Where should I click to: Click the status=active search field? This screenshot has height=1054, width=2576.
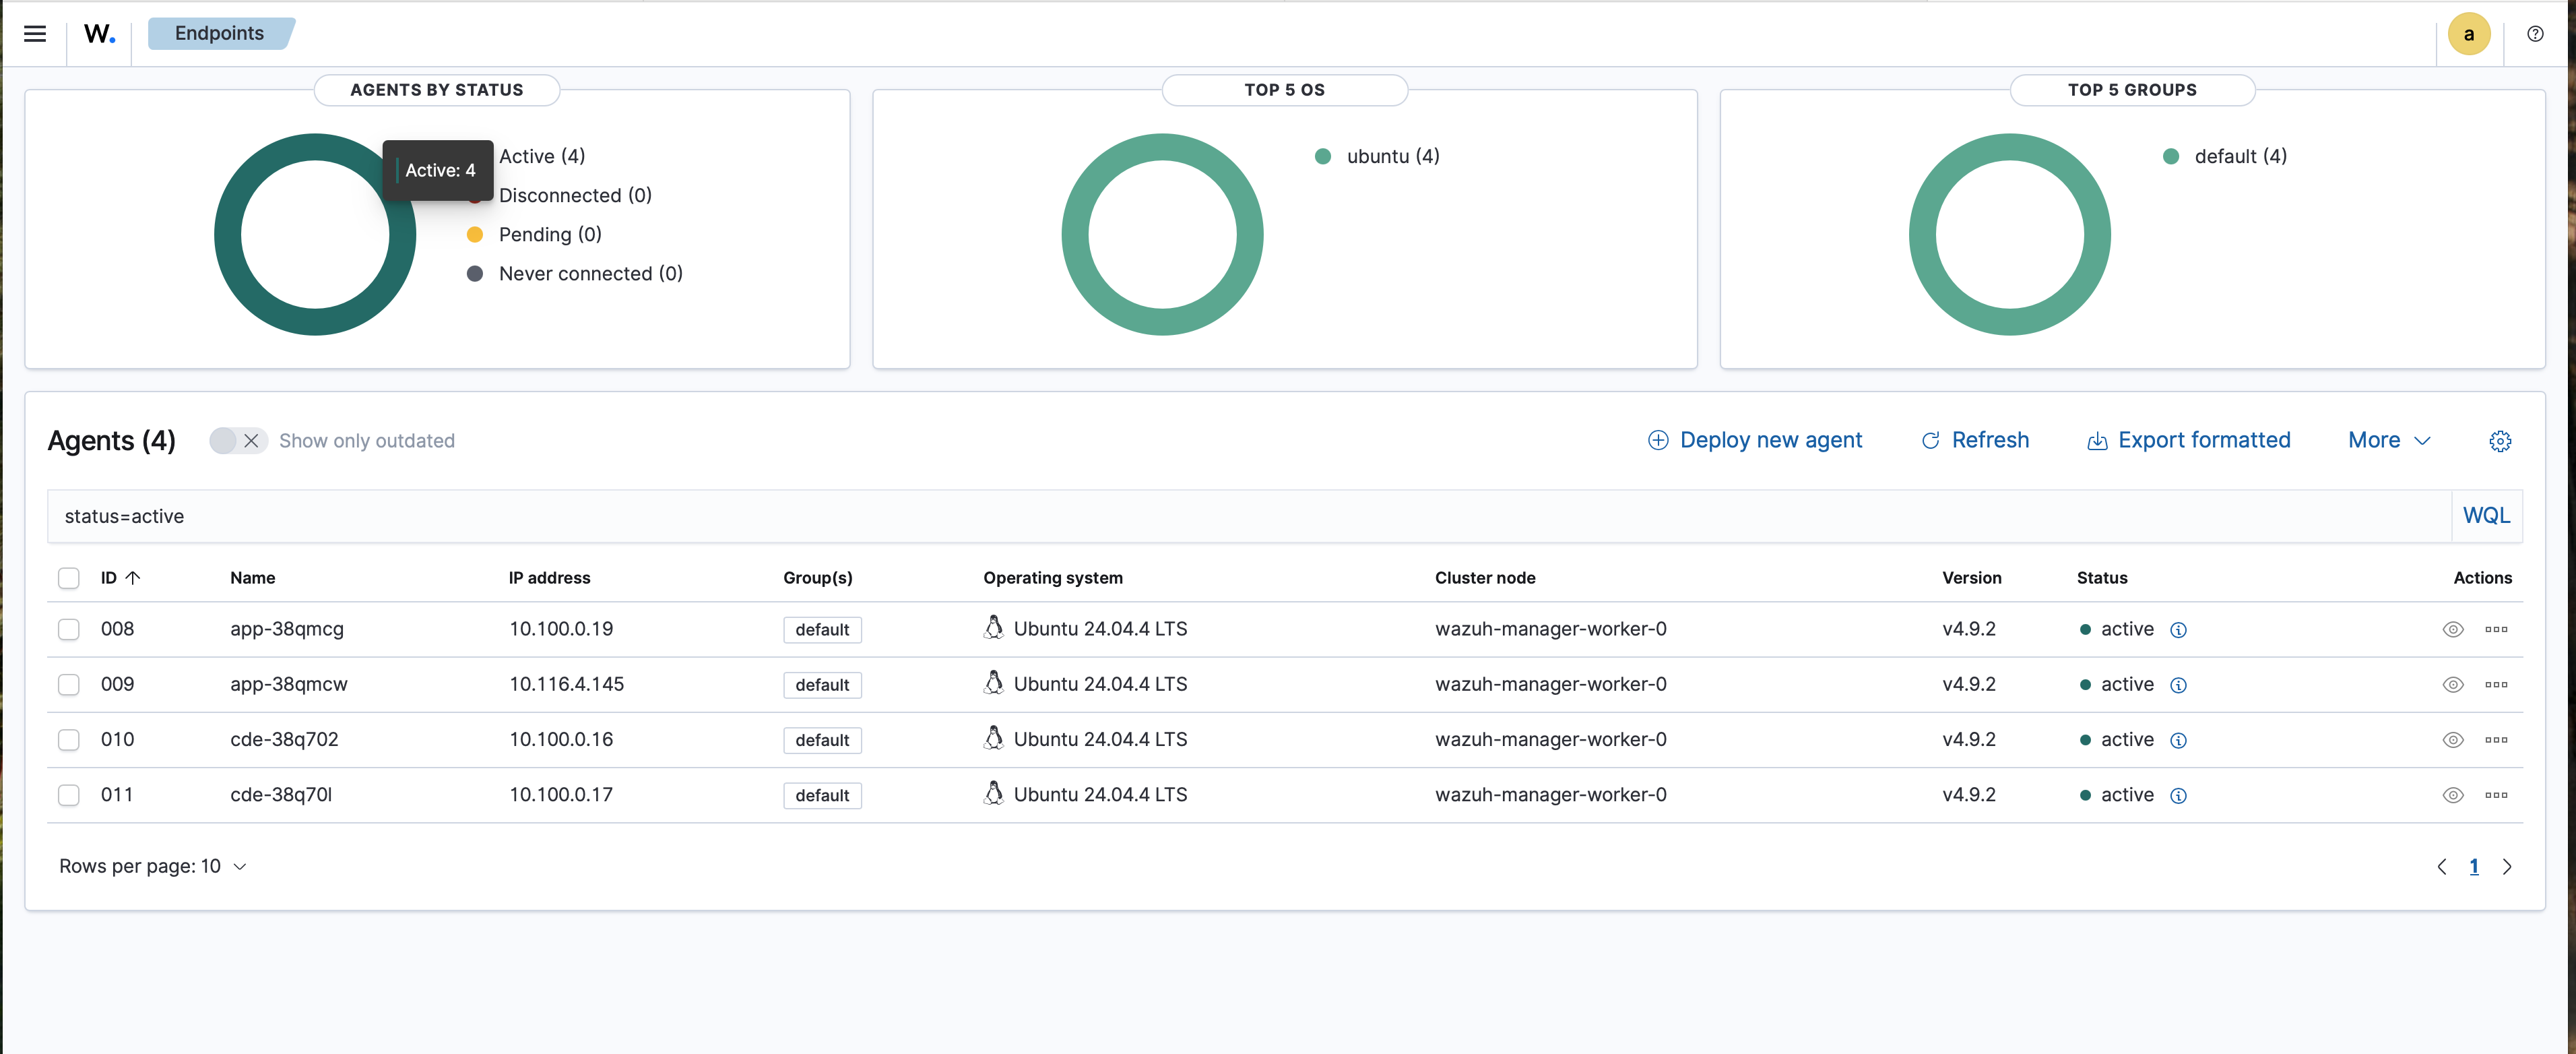pyautogui.click(x=1249, y=516)
